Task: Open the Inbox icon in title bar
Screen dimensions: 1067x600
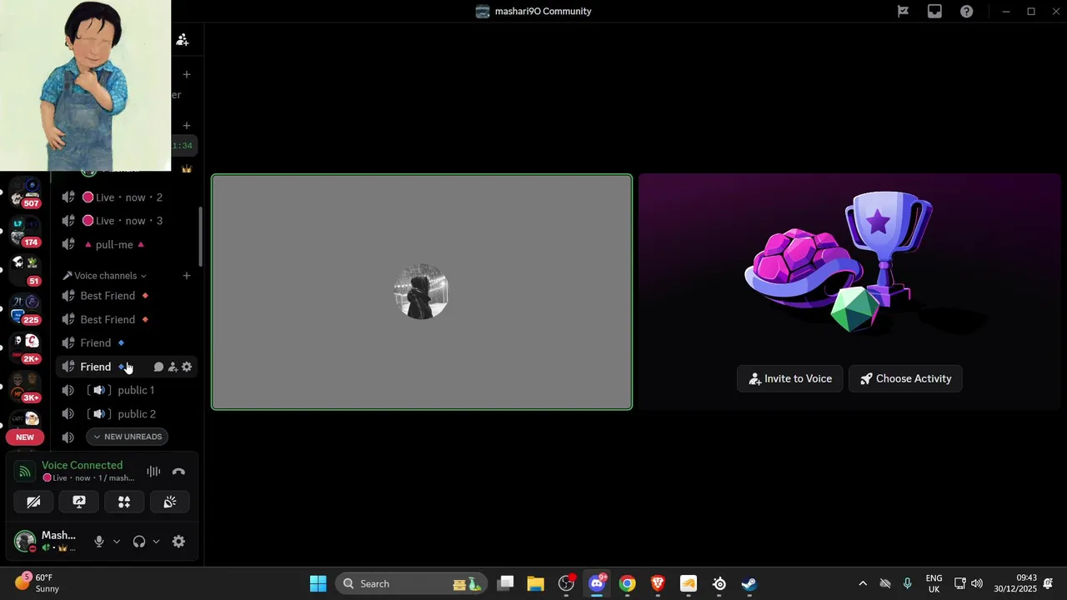Action: tap(934, 12)
